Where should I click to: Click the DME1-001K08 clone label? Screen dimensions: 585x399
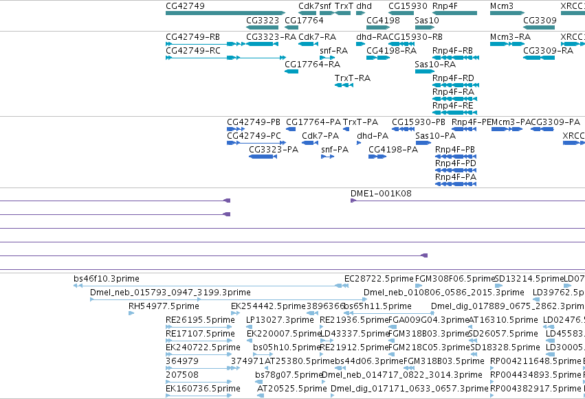(381, 194)
